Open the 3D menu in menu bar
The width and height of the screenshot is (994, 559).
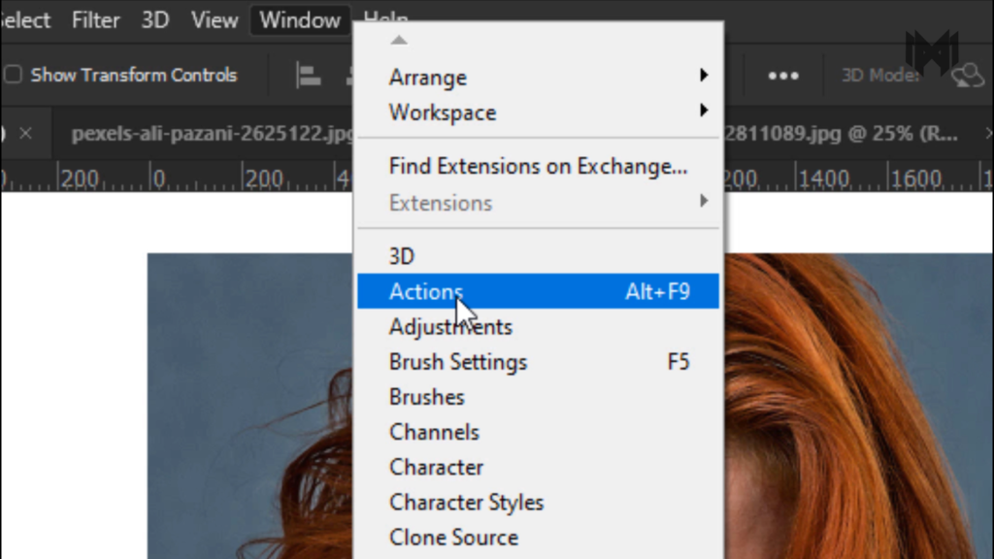155,20
